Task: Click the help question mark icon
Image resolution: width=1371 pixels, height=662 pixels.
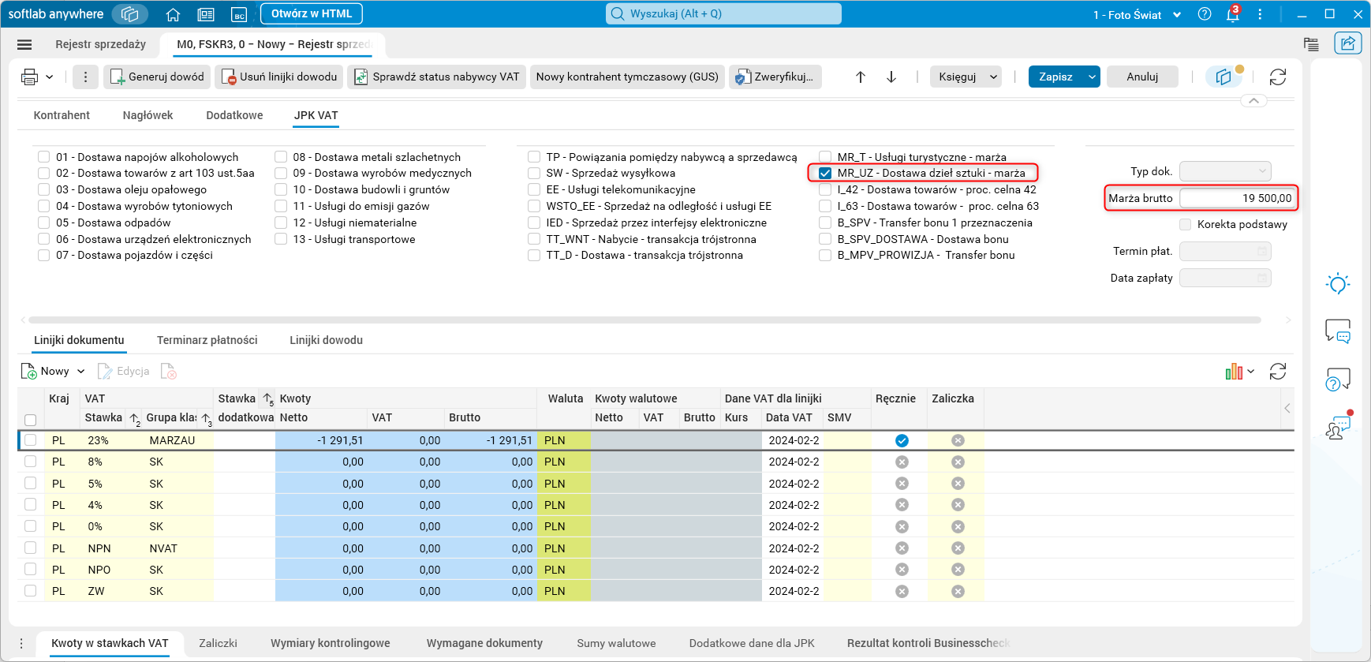Action: (1204, 14)
